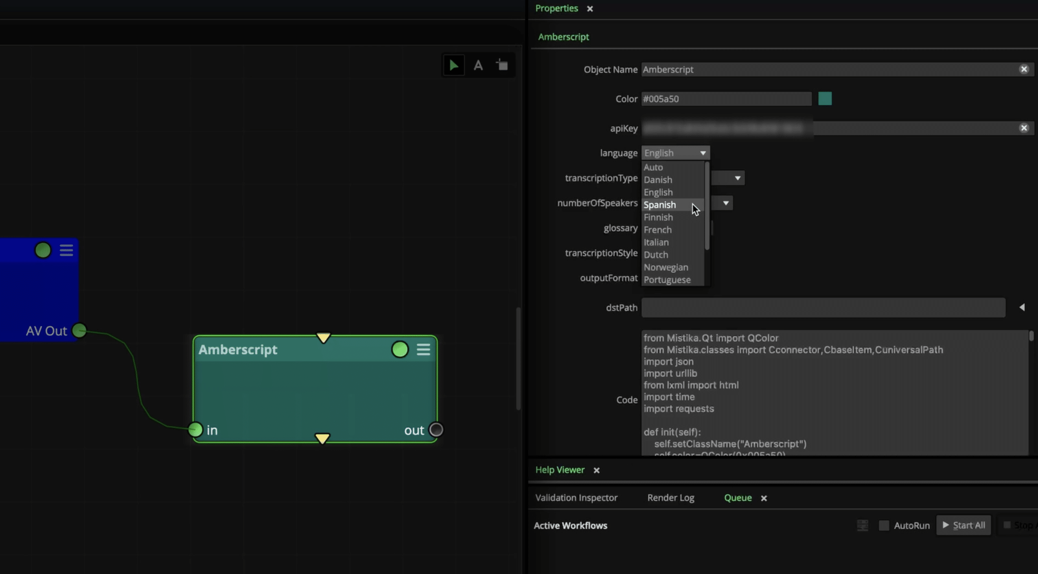Open the Amberscript node hamburger menu

coord(423,350)
